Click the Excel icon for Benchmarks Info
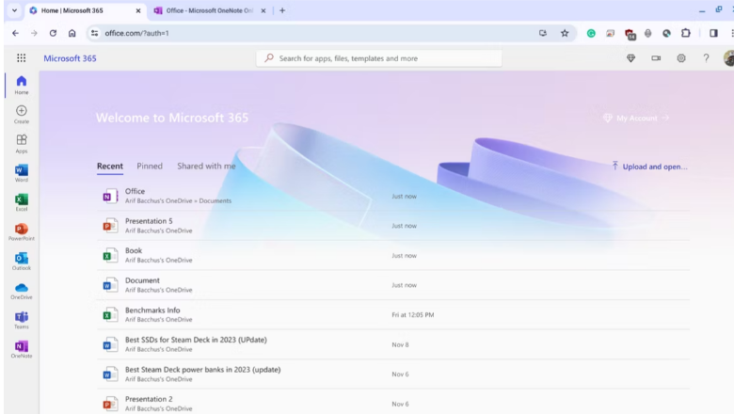The image size is (734, 414). coord(110,315)
